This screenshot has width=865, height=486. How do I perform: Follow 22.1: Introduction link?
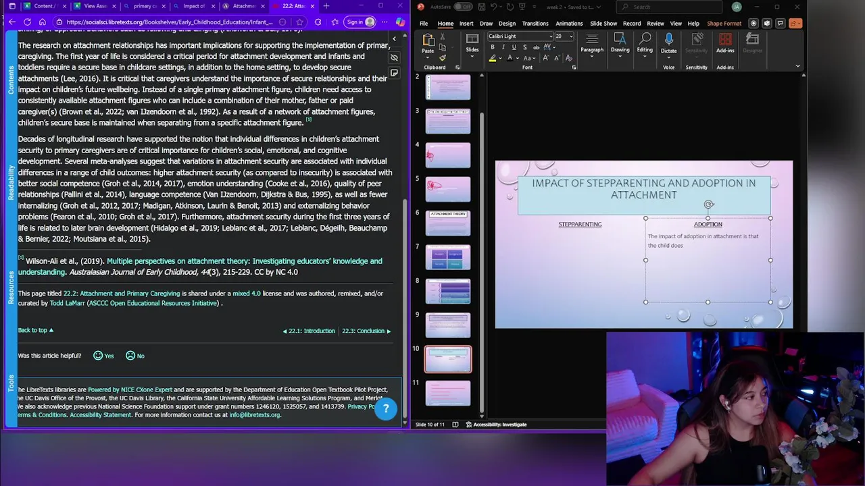(308, 331)
